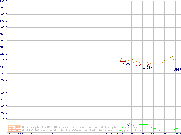Click the 5/10 date axis label
Viewport: 181px width, 135px height.
coord(120,134)
